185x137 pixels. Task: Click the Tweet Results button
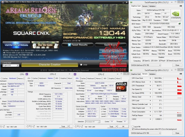click(78, 45)
